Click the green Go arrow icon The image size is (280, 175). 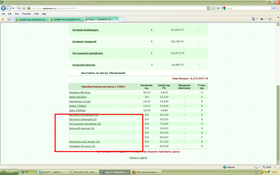click(218, 8)
